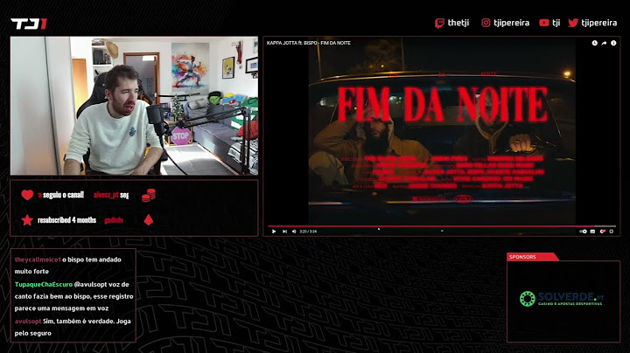Click the 'theycallmeice1' chat username
Screen dimensions: 630x353
coord(38,260)
